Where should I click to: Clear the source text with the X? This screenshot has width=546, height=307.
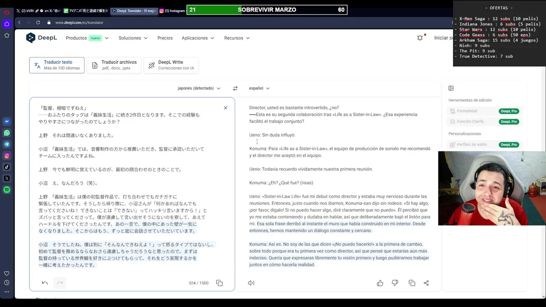click(x=226, y=108)
